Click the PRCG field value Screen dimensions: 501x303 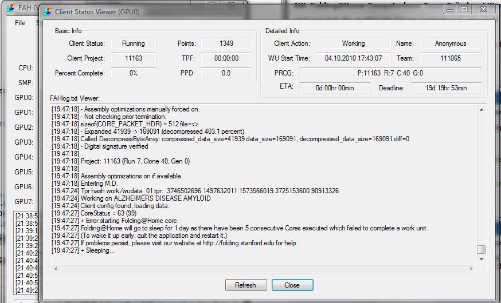click(390, 73)
